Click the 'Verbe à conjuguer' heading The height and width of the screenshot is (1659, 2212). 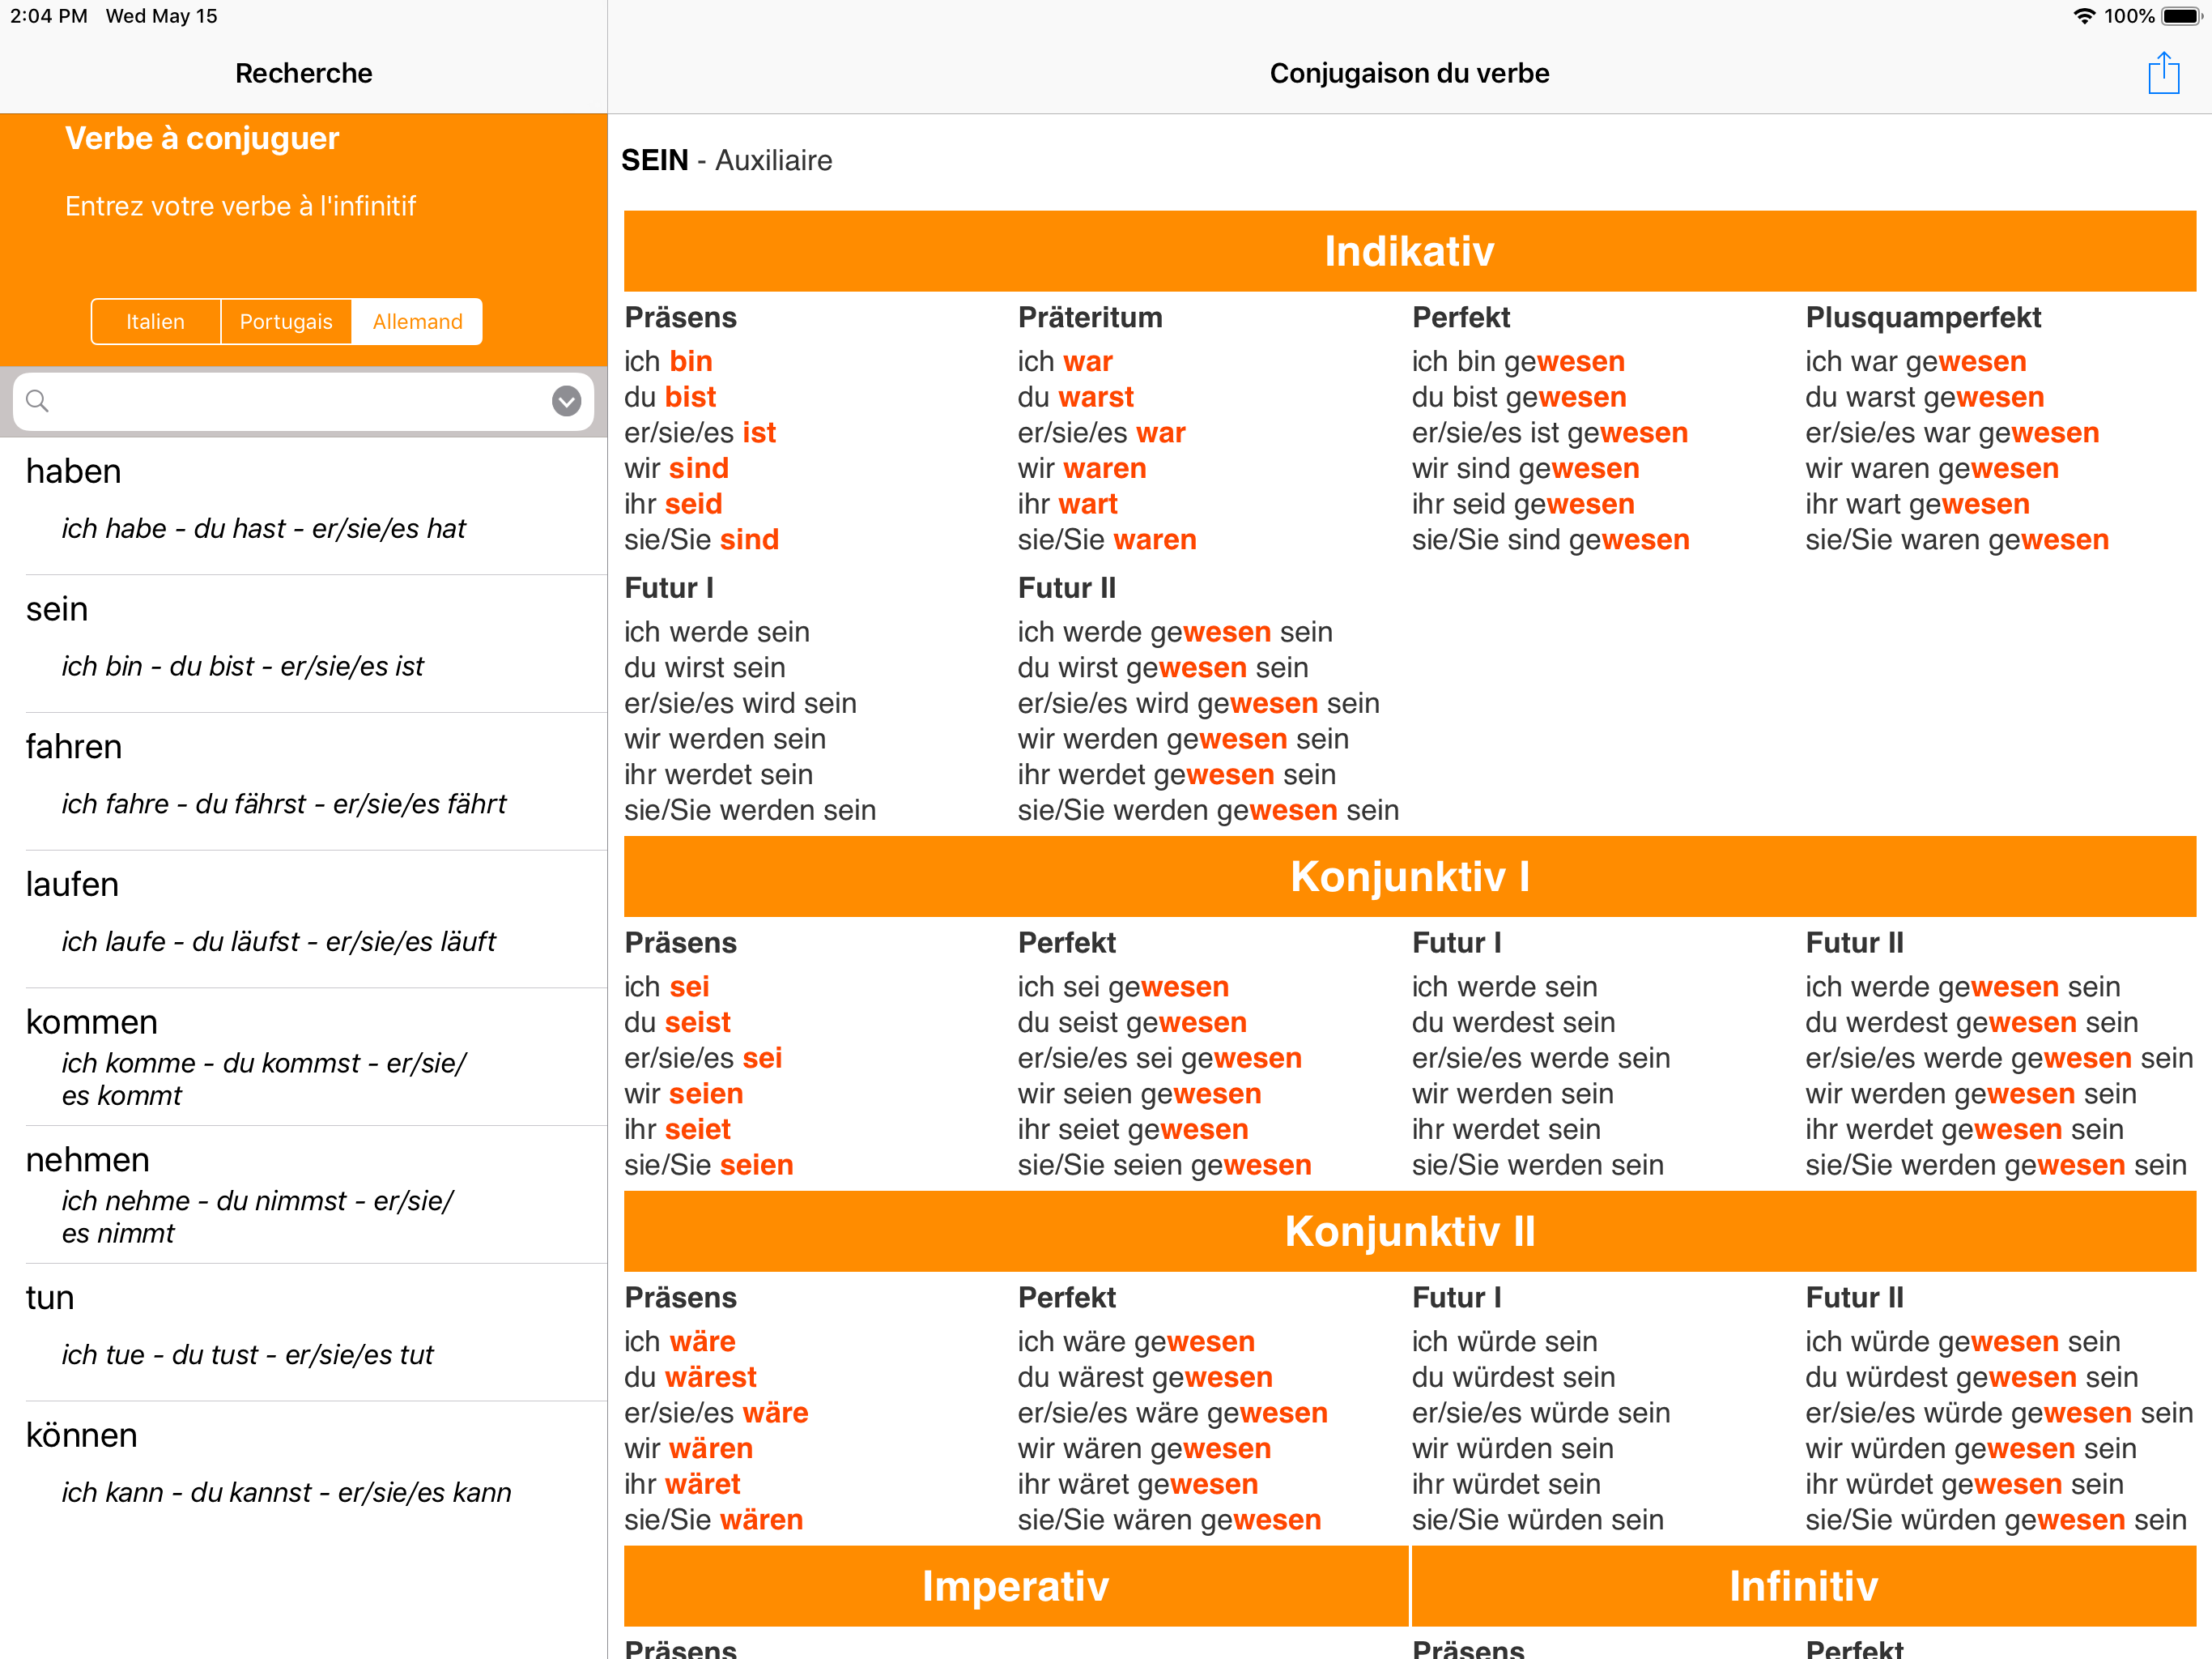(202, 138)
